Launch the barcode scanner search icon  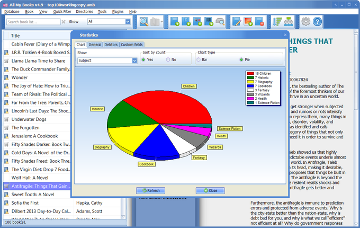(x=220, y=22)
